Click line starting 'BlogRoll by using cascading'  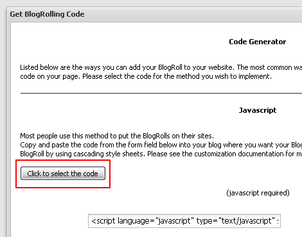[x=161, y=154]
